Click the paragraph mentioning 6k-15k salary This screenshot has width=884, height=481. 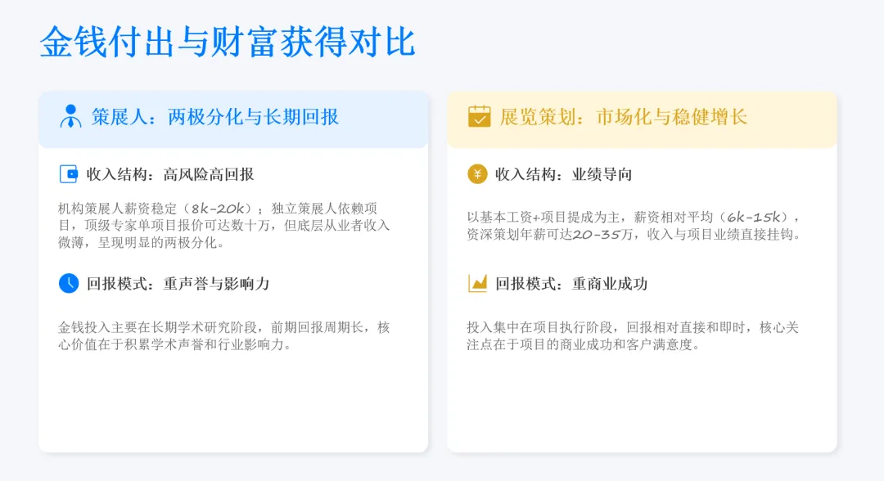coord(634,225)
